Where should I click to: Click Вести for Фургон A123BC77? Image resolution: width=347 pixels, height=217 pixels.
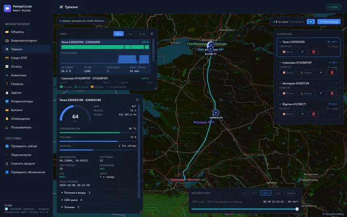coord(288,114)
